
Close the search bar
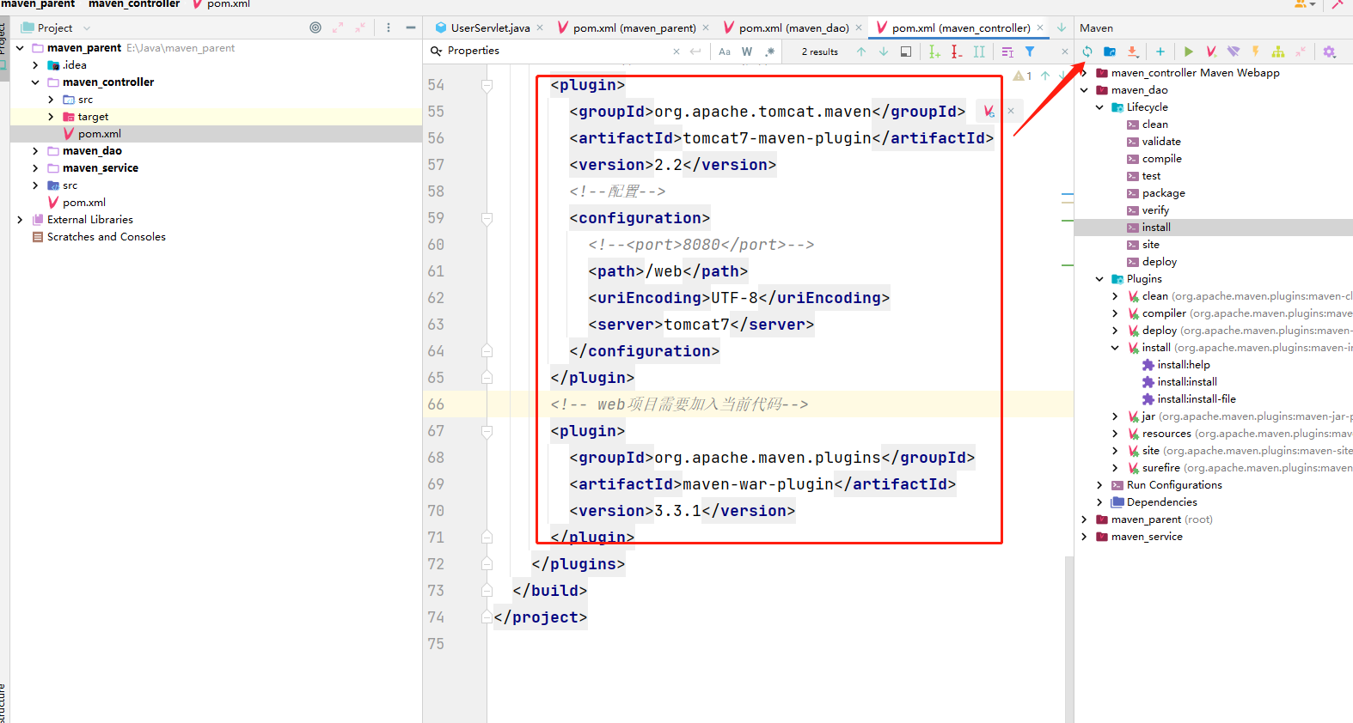tap(1064, 52)
